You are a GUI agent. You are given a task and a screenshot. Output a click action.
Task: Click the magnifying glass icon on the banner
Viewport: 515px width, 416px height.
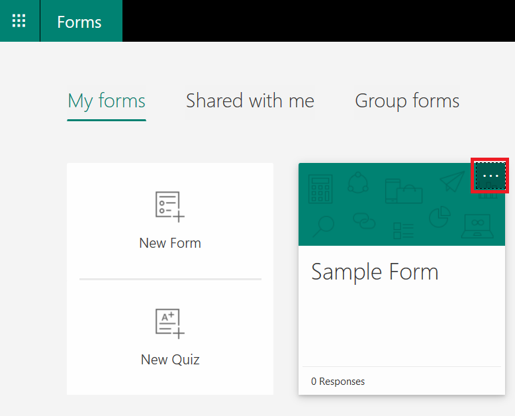tap(324, 226)
